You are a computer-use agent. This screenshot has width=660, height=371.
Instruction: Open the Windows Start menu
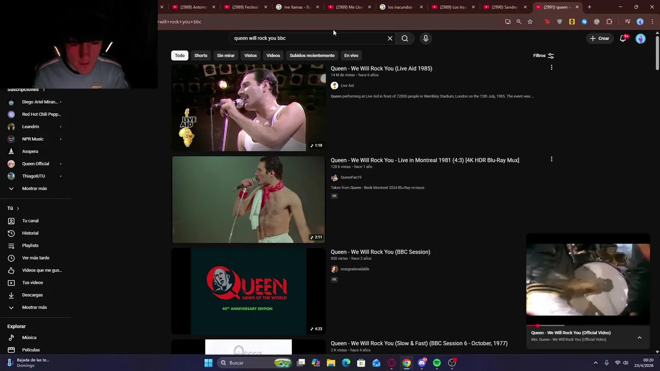coord(208,363)
